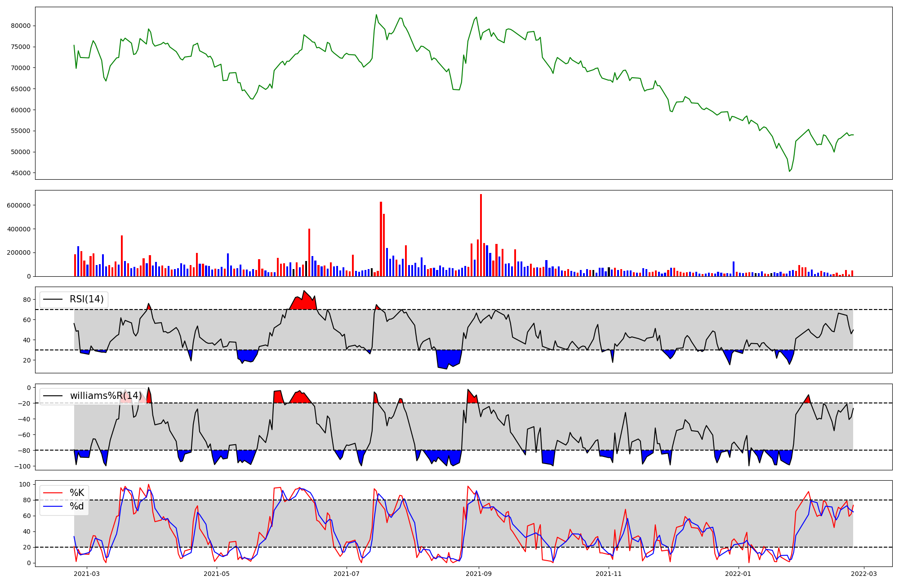Viewport: 899px width, 584px height.
Task: Click the 2022-03 x-axis date label
Action: (864, 574)
